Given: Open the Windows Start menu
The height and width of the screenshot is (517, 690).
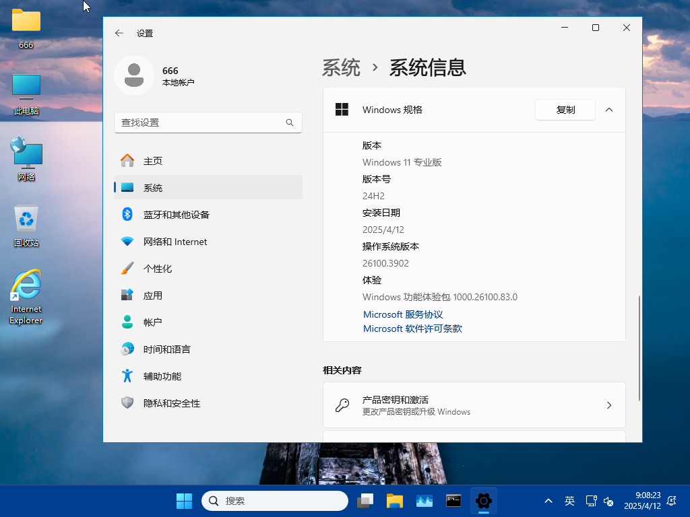Looking at the screenshot, I should point(184,501).
